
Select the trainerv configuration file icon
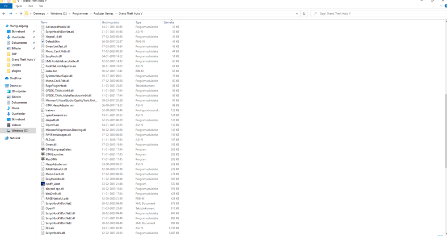pyautogui.click(x=43, y=110)
